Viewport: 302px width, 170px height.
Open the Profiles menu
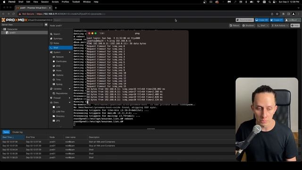(x=65, y=2)
